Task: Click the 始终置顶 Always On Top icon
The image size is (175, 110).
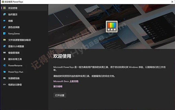Action: (5, 14)
